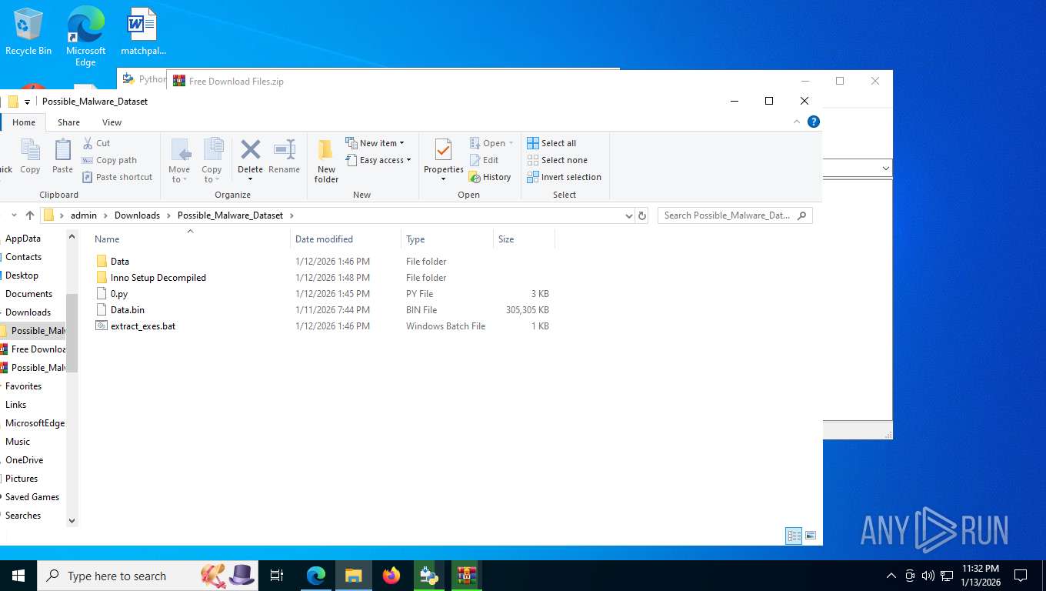
Task: Open Contacts in the navigation pane
Action: pos(23,257)
